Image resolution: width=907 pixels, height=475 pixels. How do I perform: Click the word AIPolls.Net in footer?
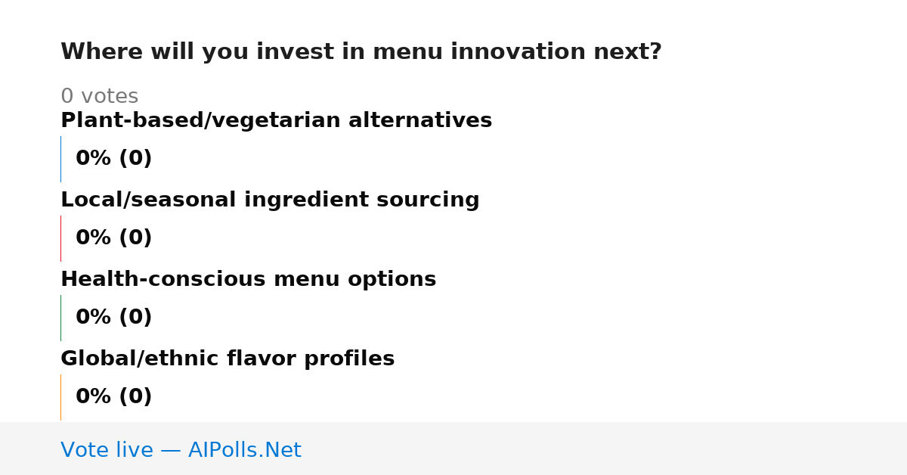[244, 450]
